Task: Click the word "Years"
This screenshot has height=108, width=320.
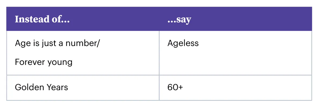Action: point(57,87)
